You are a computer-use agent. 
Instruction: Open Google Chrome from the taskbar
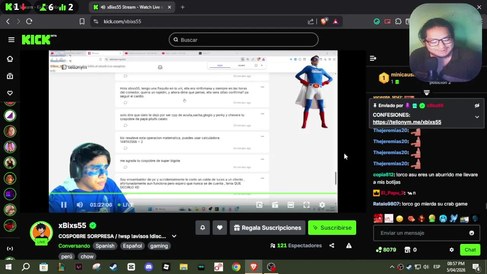pos(236,267)
